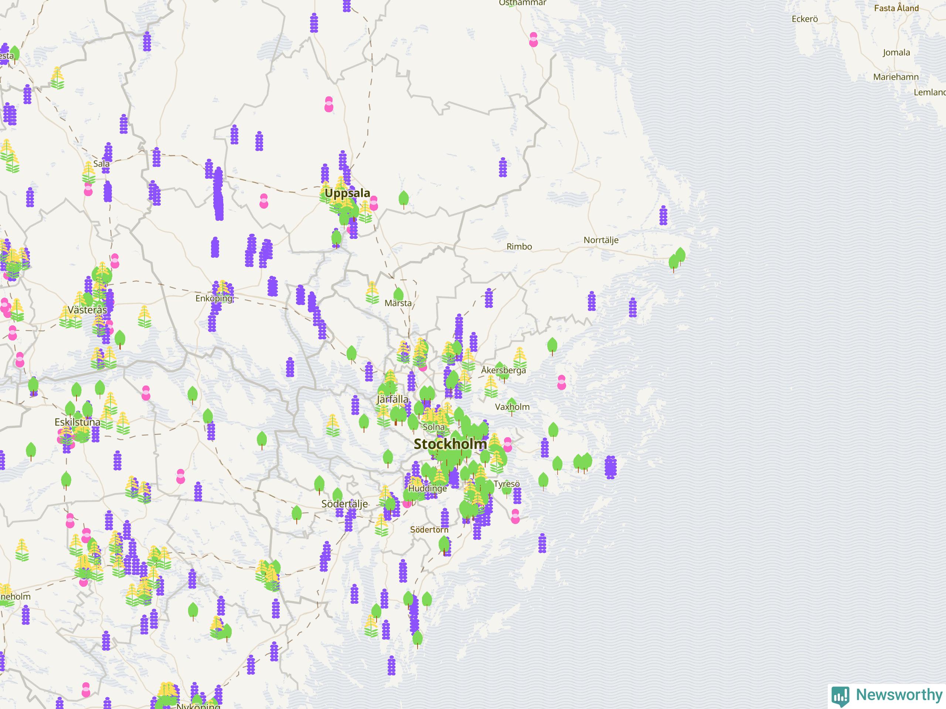The image size is (946, 709).
Task: Select the Märsta label on the map
Action: pyautogui.click(x=398, y=304)
